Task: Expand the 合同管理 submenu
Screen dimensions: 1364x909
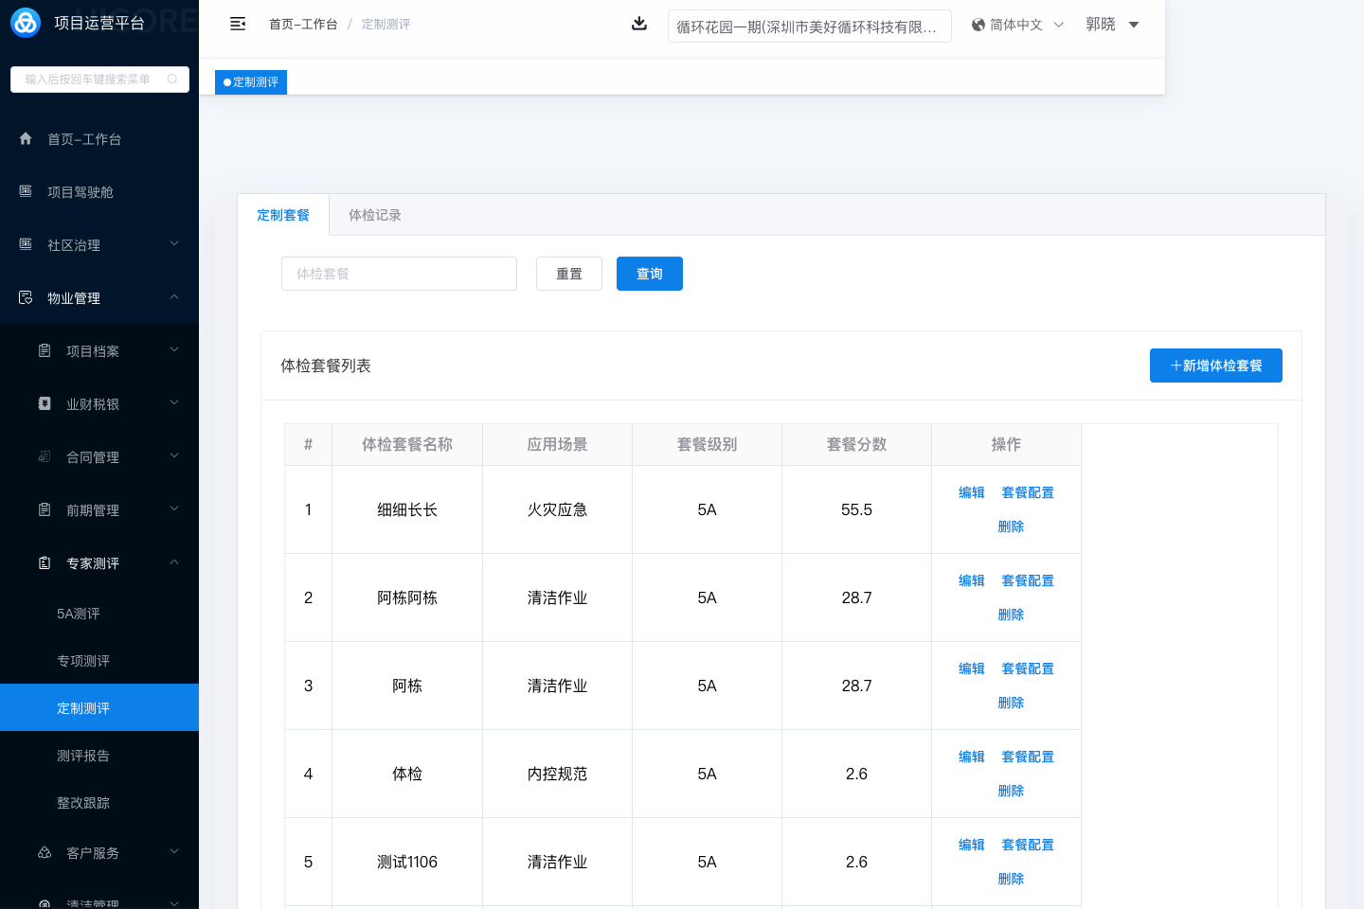Action: coord(174,456)
